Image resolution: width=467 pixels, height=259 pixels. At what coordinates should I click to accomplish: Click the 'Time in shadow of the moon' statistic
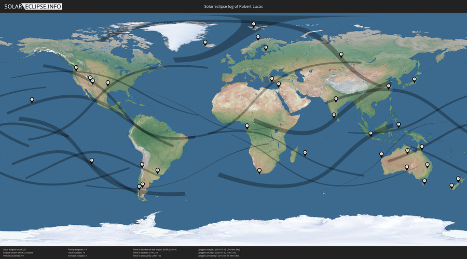155,249
